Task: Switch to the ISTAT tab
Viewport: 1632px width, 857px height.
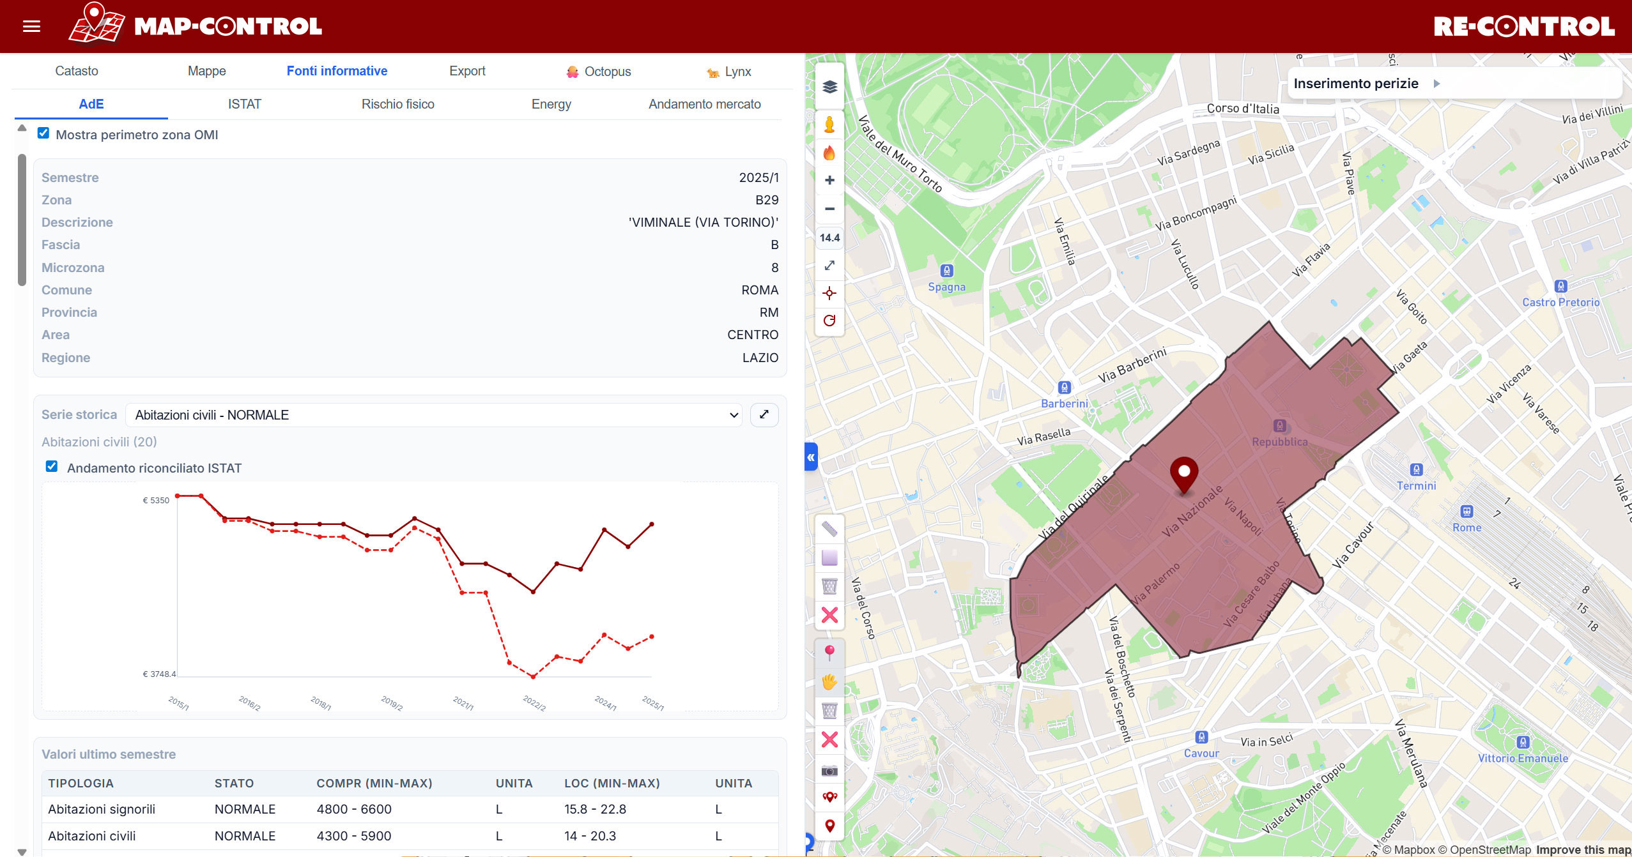Action: (244, 104)
